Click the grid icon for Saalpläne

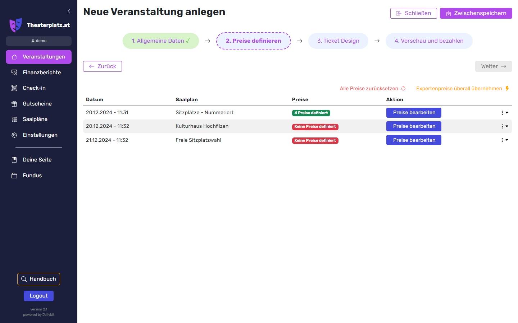pos(14,120)
